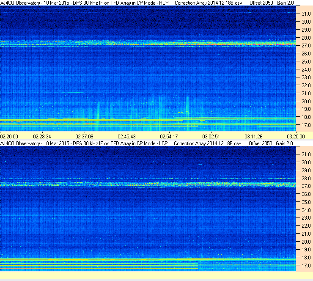Click the 30.0 frequency label in the RCP chart
313x281 pixels.
tap(306, 22)
